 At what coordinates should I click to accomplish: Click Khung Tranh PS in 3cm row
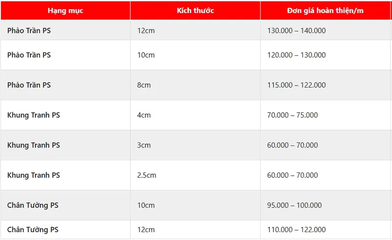33,145
